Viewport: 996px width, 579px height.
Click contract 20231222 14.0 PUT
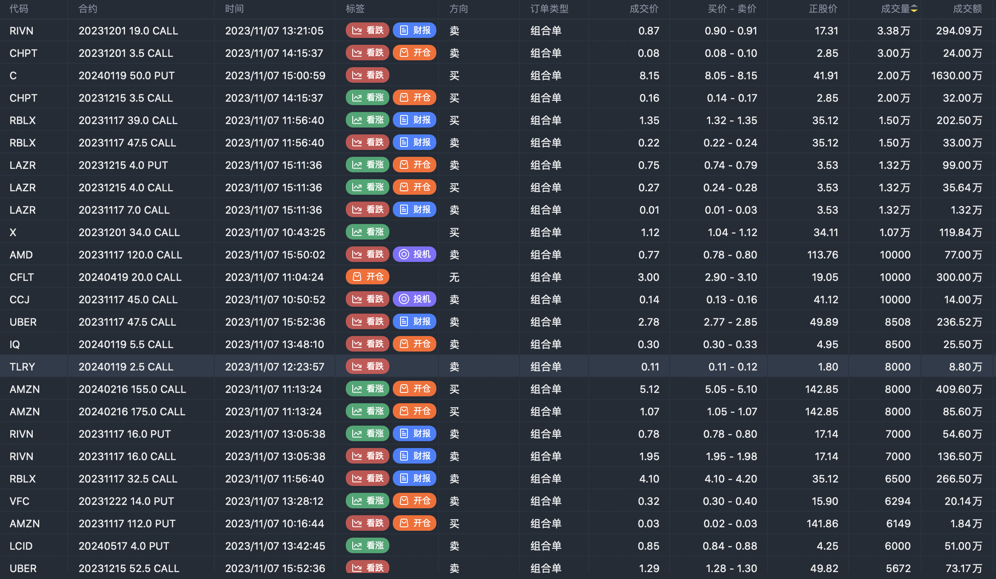pyautogui.click(x=126, y=501)
